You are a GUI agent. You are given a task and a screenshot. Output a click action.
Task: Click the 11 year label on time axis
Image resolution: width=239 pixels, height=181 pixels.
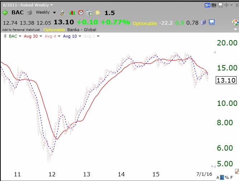click(x=17, y=174)
